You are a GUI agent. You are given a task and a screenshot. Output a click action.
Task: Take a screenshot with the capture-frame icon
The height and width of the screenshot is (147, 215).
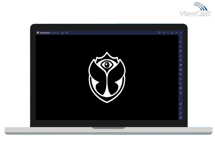coord(181,74)
